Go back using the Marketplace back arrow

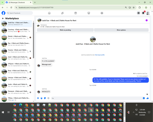pyautogui.click(x=3, y=18)
